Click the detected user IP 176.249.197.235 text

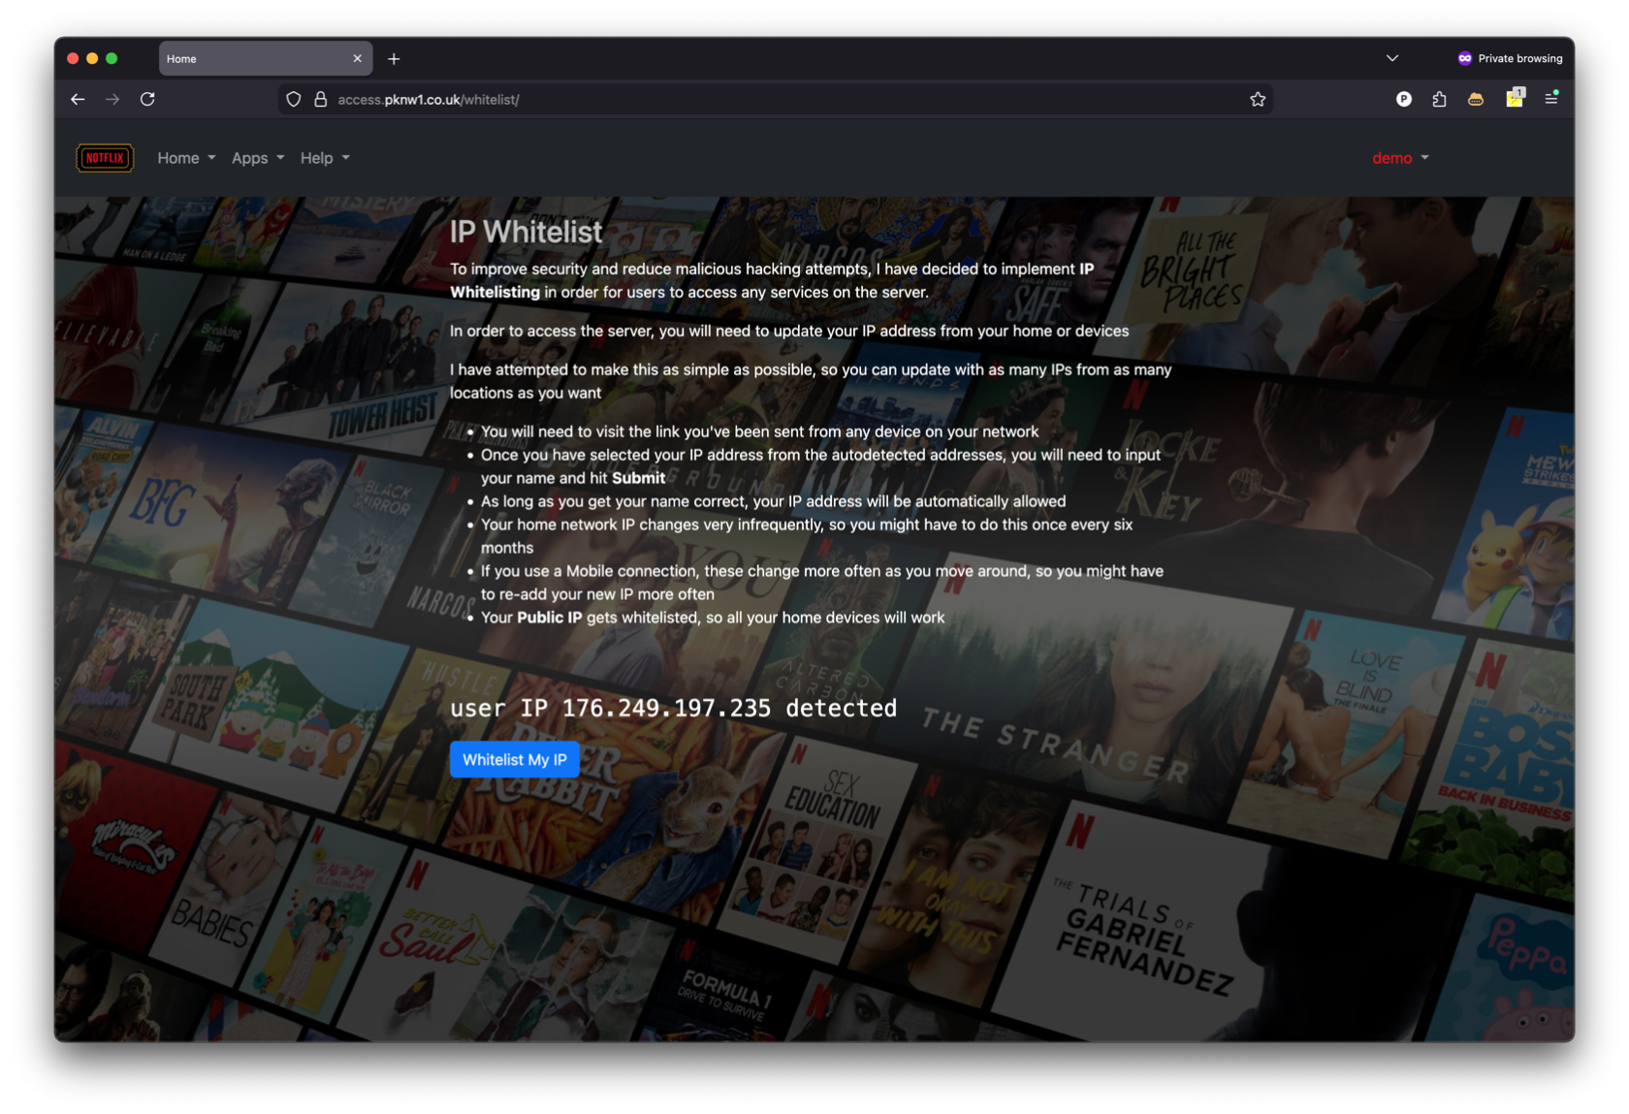673,708
